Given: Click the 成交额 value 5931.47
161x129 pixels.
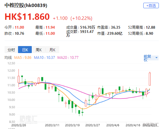Looking at the screenshot, I should (87, 32).
